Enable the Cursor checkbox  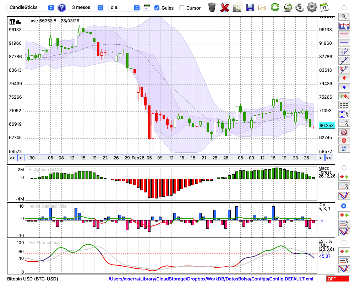[182, 8]
